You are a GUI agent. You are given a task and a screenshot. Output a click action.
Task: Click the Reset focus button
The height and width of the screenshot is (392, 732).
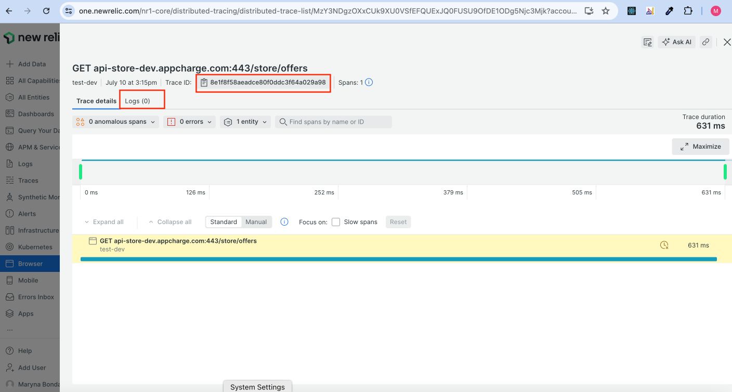[x=398, y=222]
